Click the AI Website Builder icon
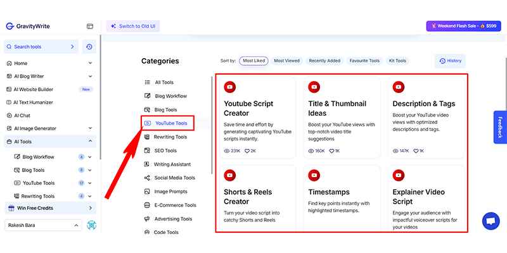507x253 pixels. tap(9, 89)
